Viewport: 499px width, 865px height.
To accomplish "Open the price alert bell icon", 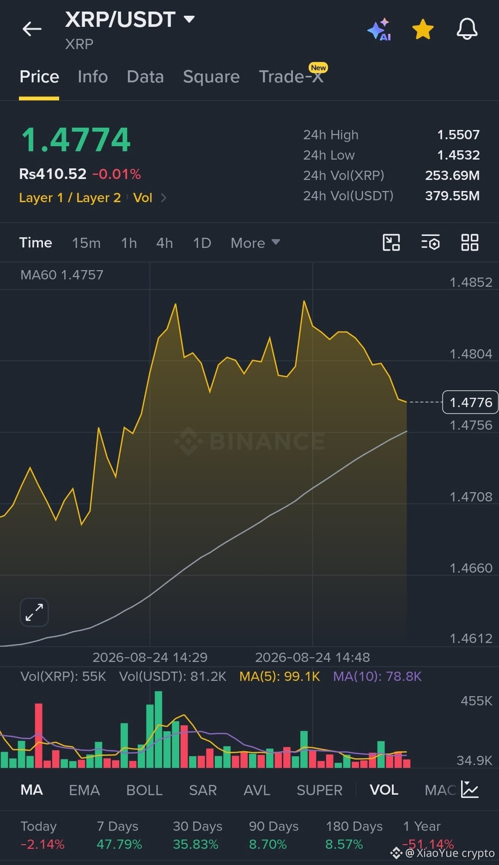I will (x=467, y=29).
